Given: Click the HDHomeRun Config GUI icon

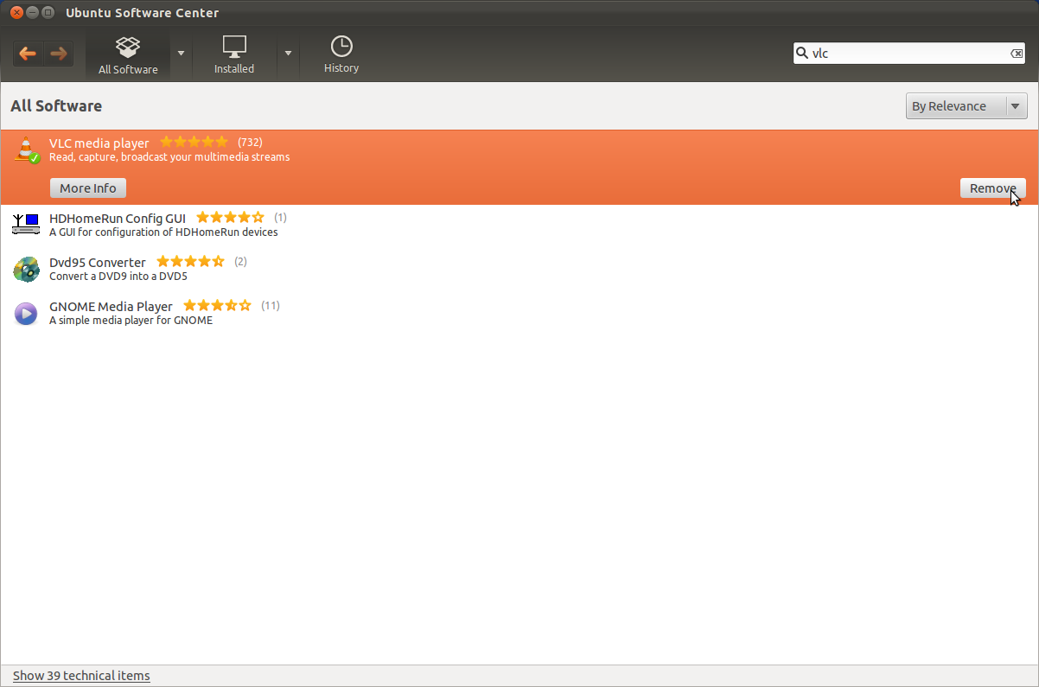Looking at the screenshot, I should tap(27, 225).
